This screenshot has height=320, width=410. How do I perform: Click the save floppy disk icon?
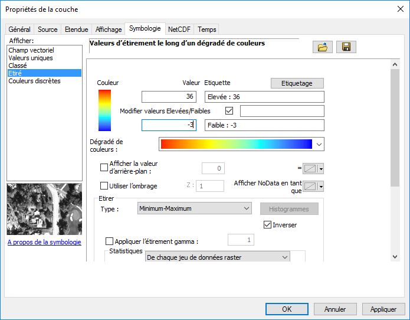click(346, 47)
